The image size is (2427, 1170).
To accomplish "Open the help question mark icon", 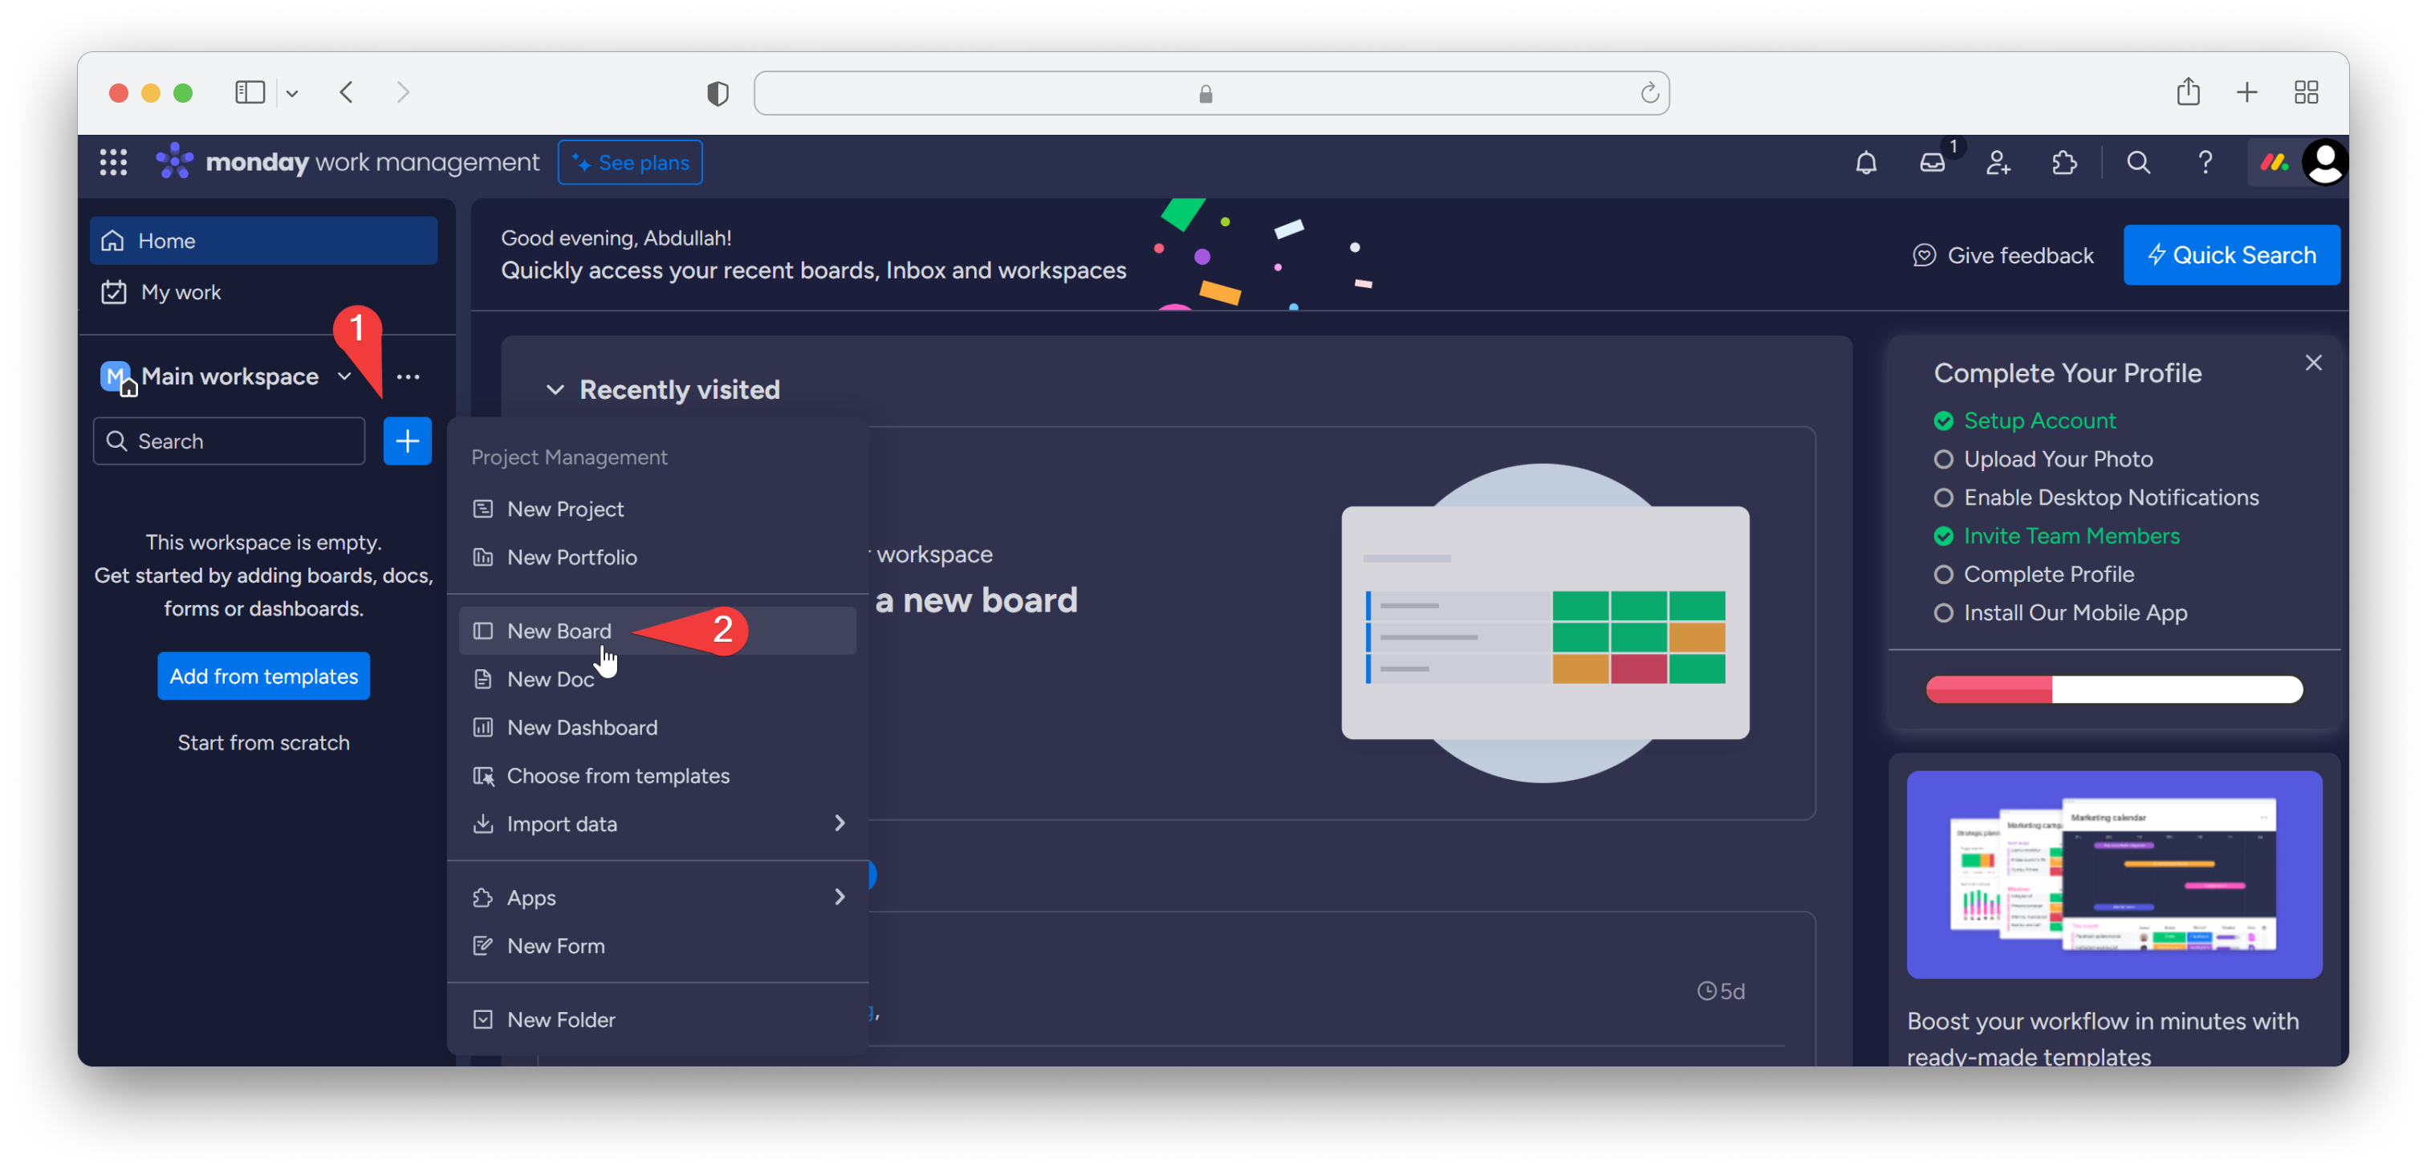I will (2205, 162).
